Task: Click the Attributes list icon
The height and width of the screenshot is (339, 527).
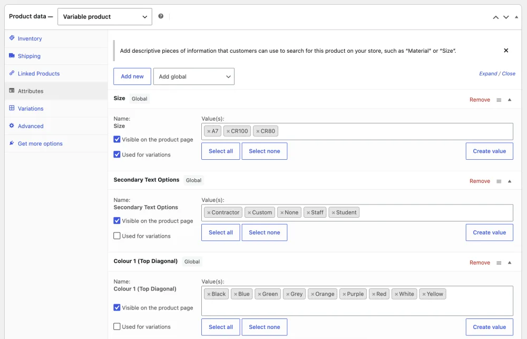Action: 12,91
